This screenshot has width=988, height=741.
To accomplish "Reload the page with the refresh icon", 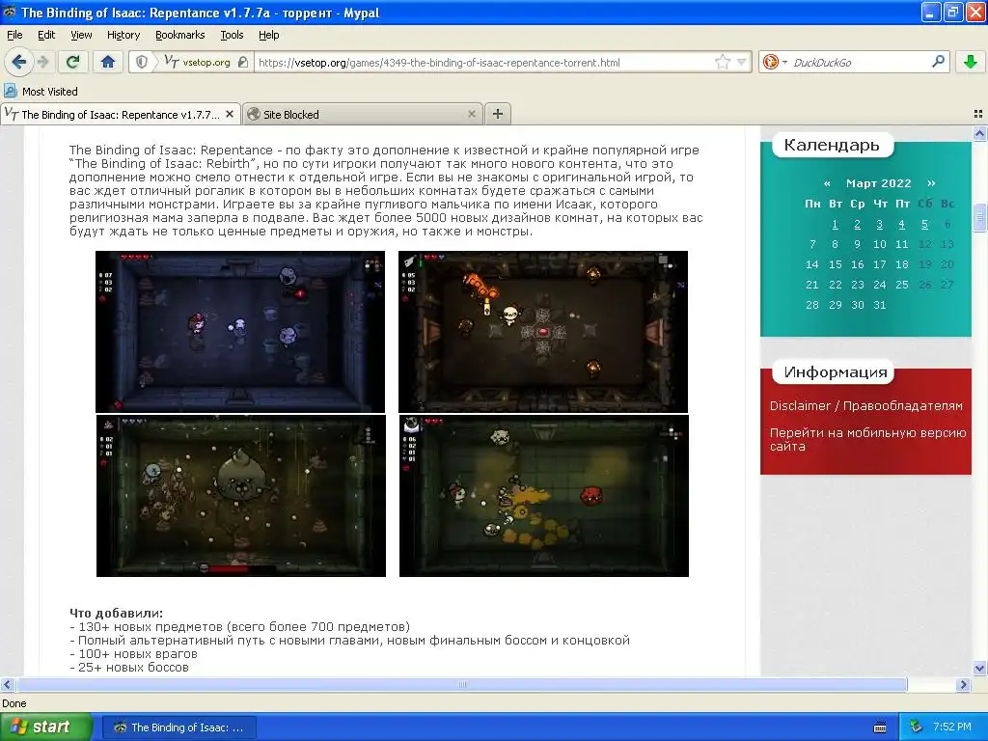I will pos(73,62).
